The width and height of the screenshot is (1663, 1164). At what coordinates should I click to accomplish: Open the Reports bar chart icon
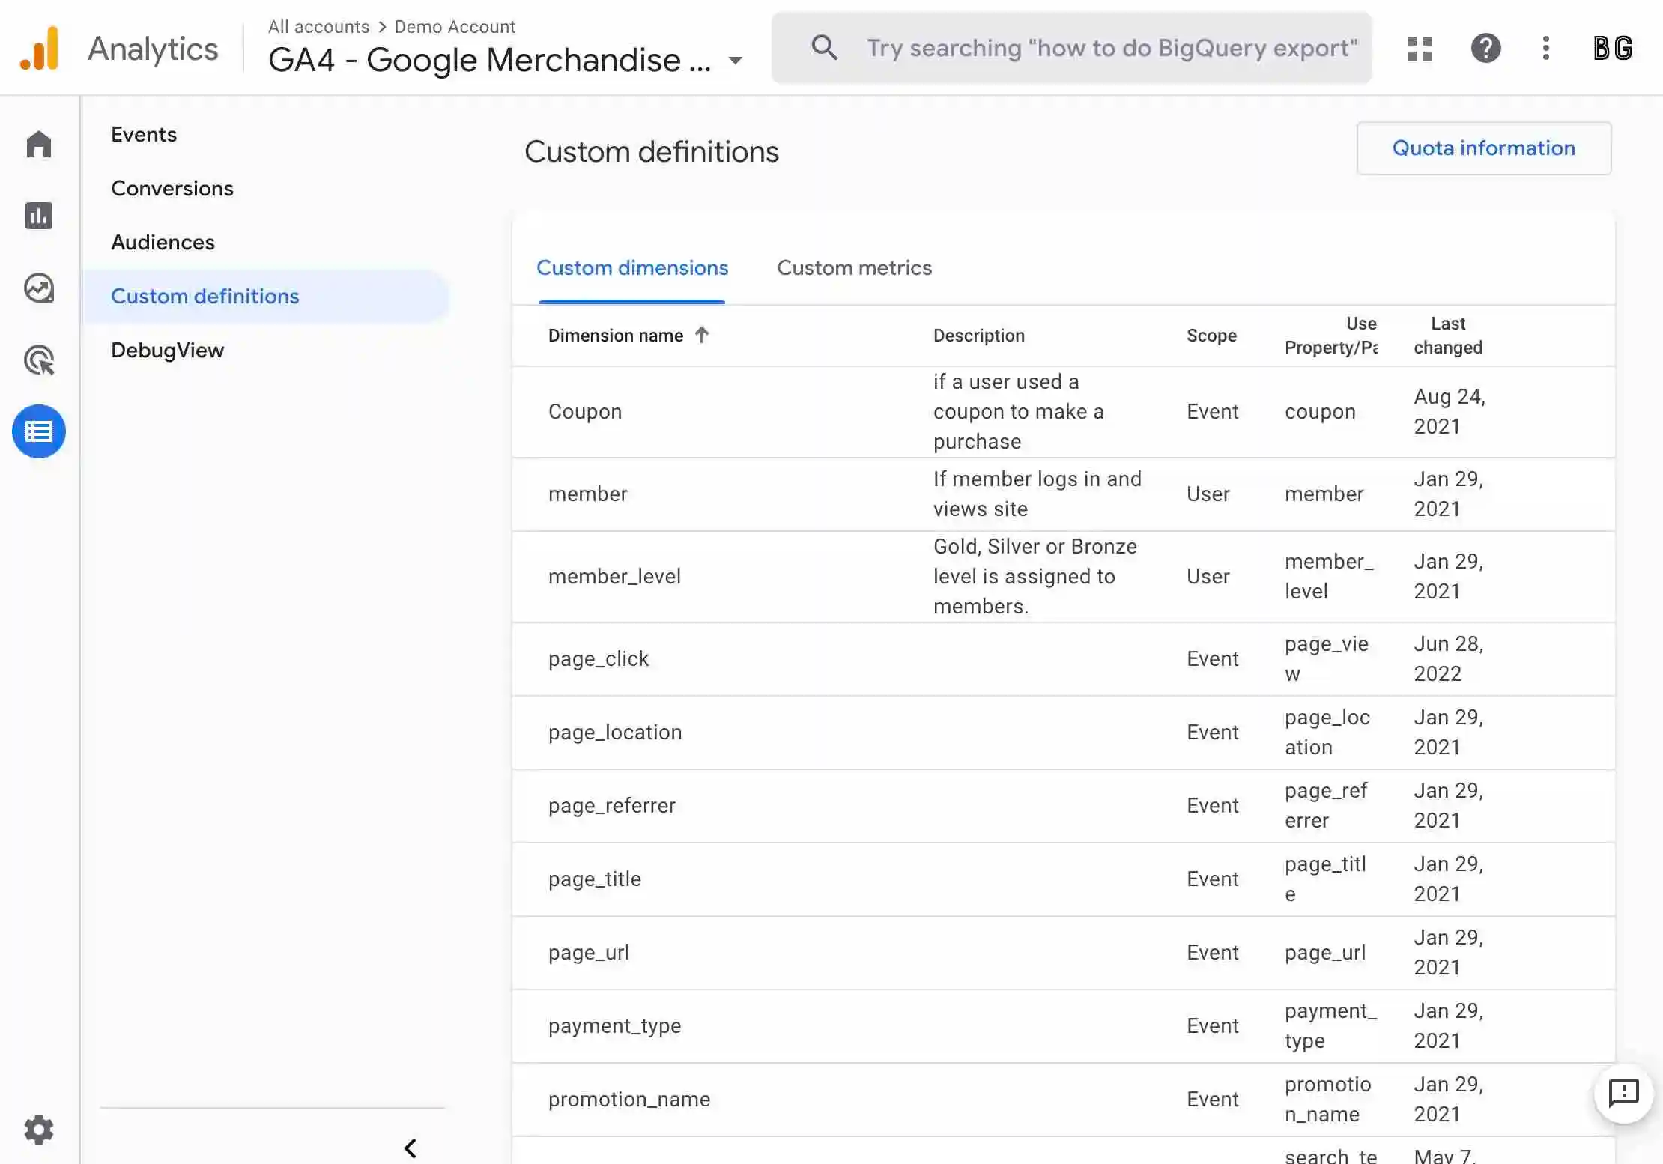[x=39, y=216]
